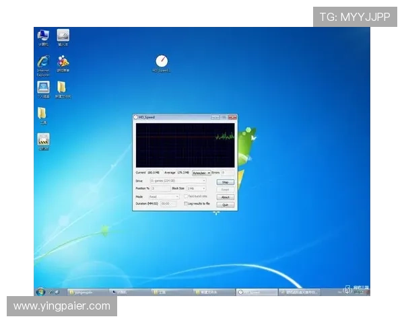Click the About button in HD_Speed

(226, 197)
